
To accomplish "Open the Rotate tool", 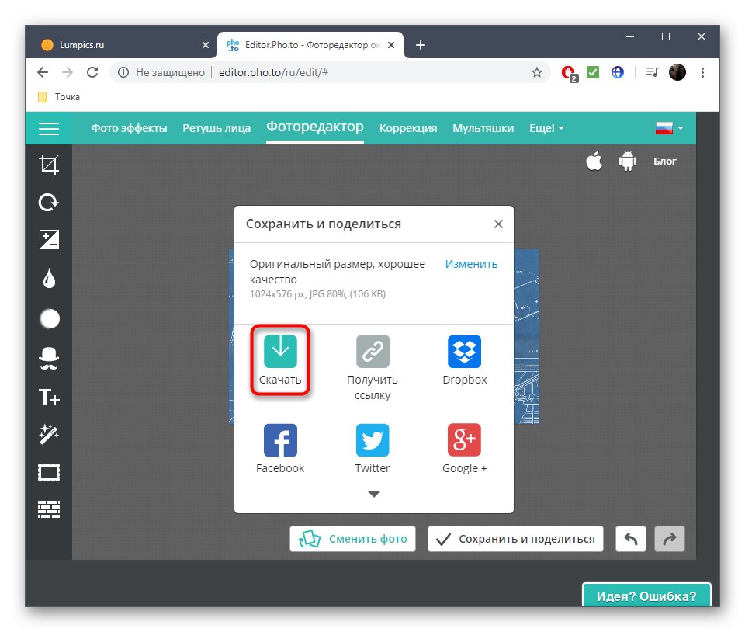I will point(48,202).
